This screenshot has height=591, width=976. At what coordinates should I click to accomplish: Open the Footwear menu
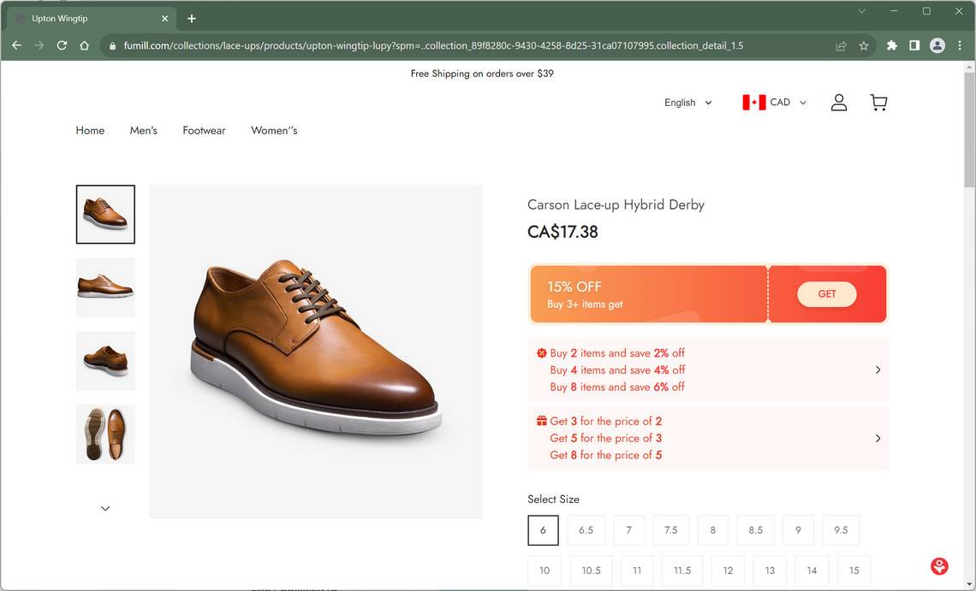click(x=204, y=131)
